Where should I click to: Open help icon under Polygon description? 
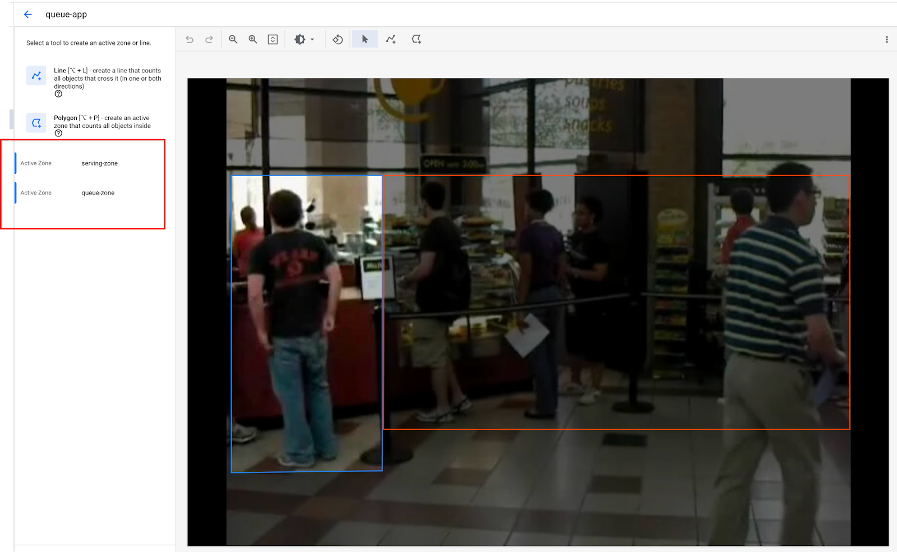(x=58, y=134)
